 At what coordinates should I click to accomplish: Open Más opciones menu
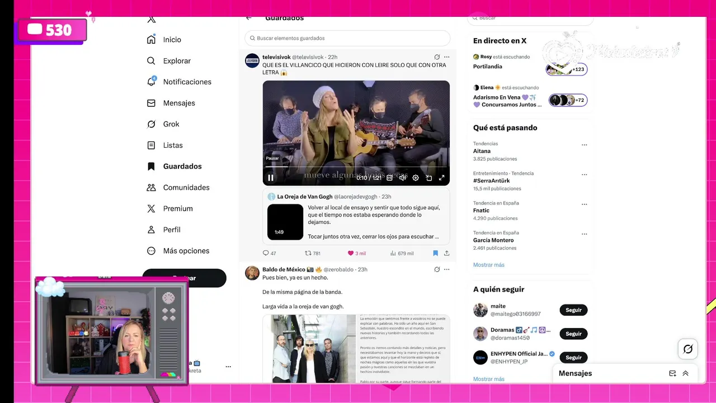(178, 251)
